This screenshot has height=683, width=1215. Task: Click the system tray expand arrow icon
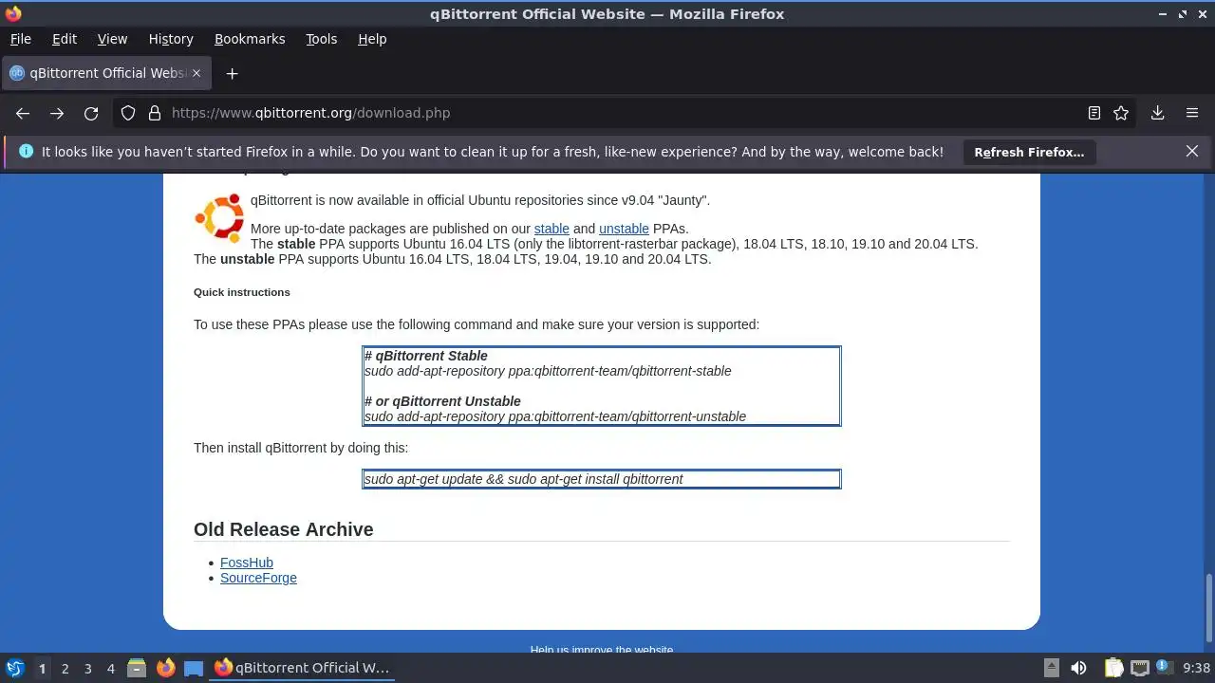click(1052, 668)
